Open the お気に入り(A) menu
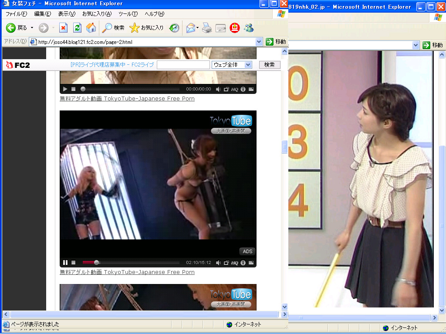 point(97,13)
